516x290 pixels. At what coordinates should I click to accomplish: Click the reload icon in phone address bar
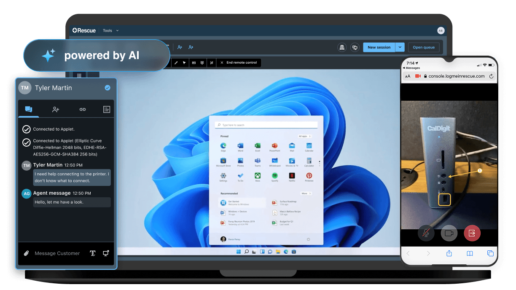tap(491, 76)
